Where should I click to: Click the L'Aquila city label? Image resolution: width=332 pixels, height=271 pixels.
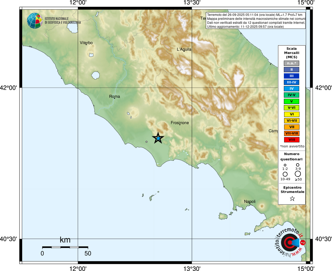tap(184, 49)
